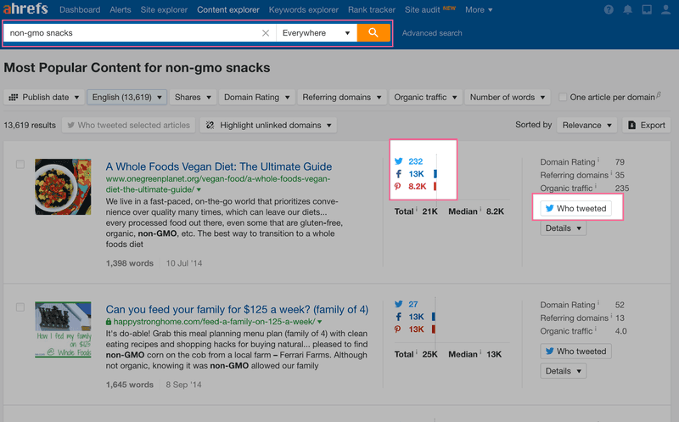Viewport: 679px width, 422px height.
Task: Click info icon beside Referring domains 35
Action: click(x=611, y=173)
